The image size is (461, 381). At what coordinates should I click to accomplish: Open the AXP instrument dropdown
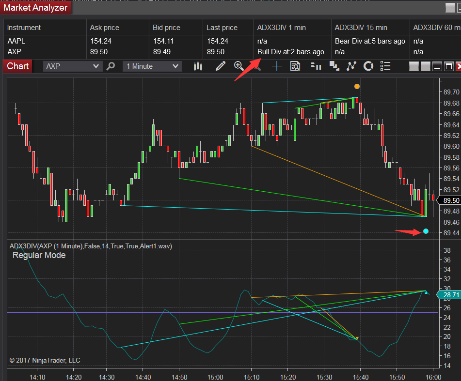pos(72,66)
